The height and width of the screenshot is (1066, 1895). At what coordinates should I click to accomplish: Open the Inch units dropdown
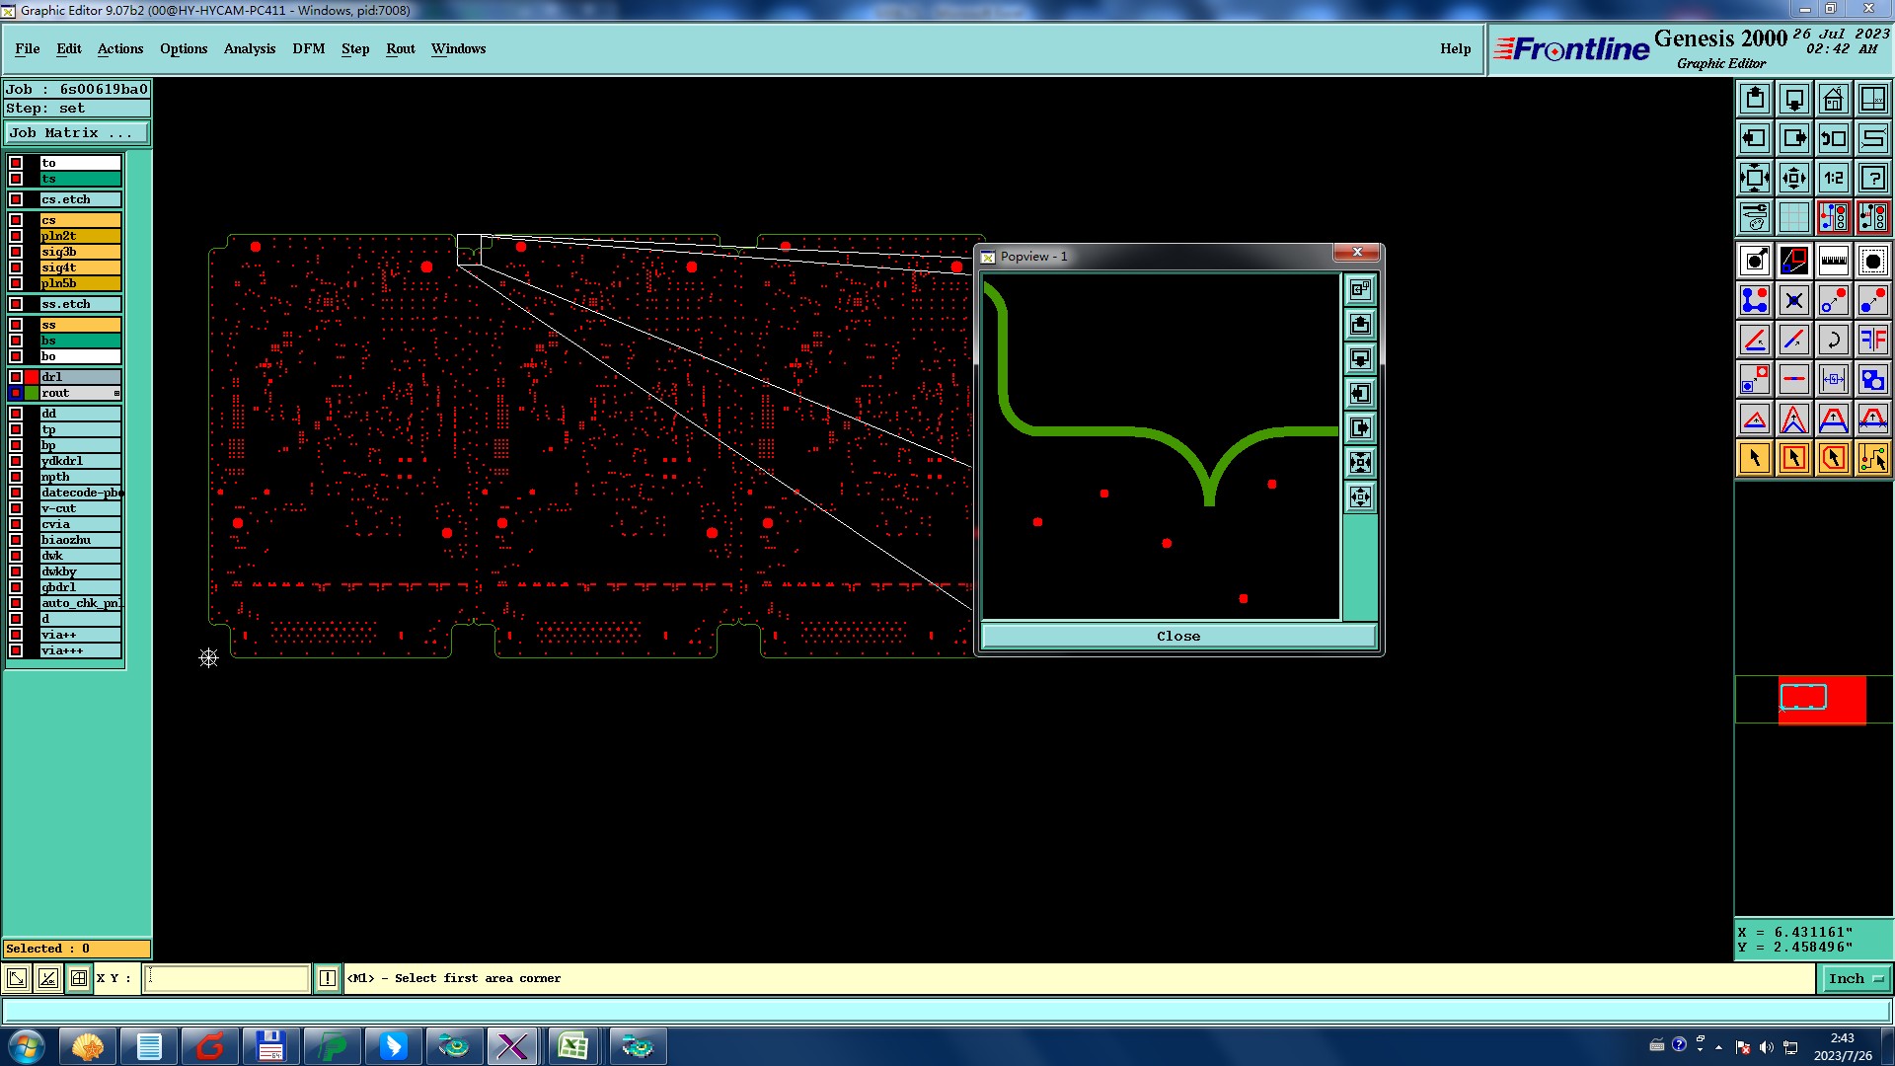[1856, 978]
